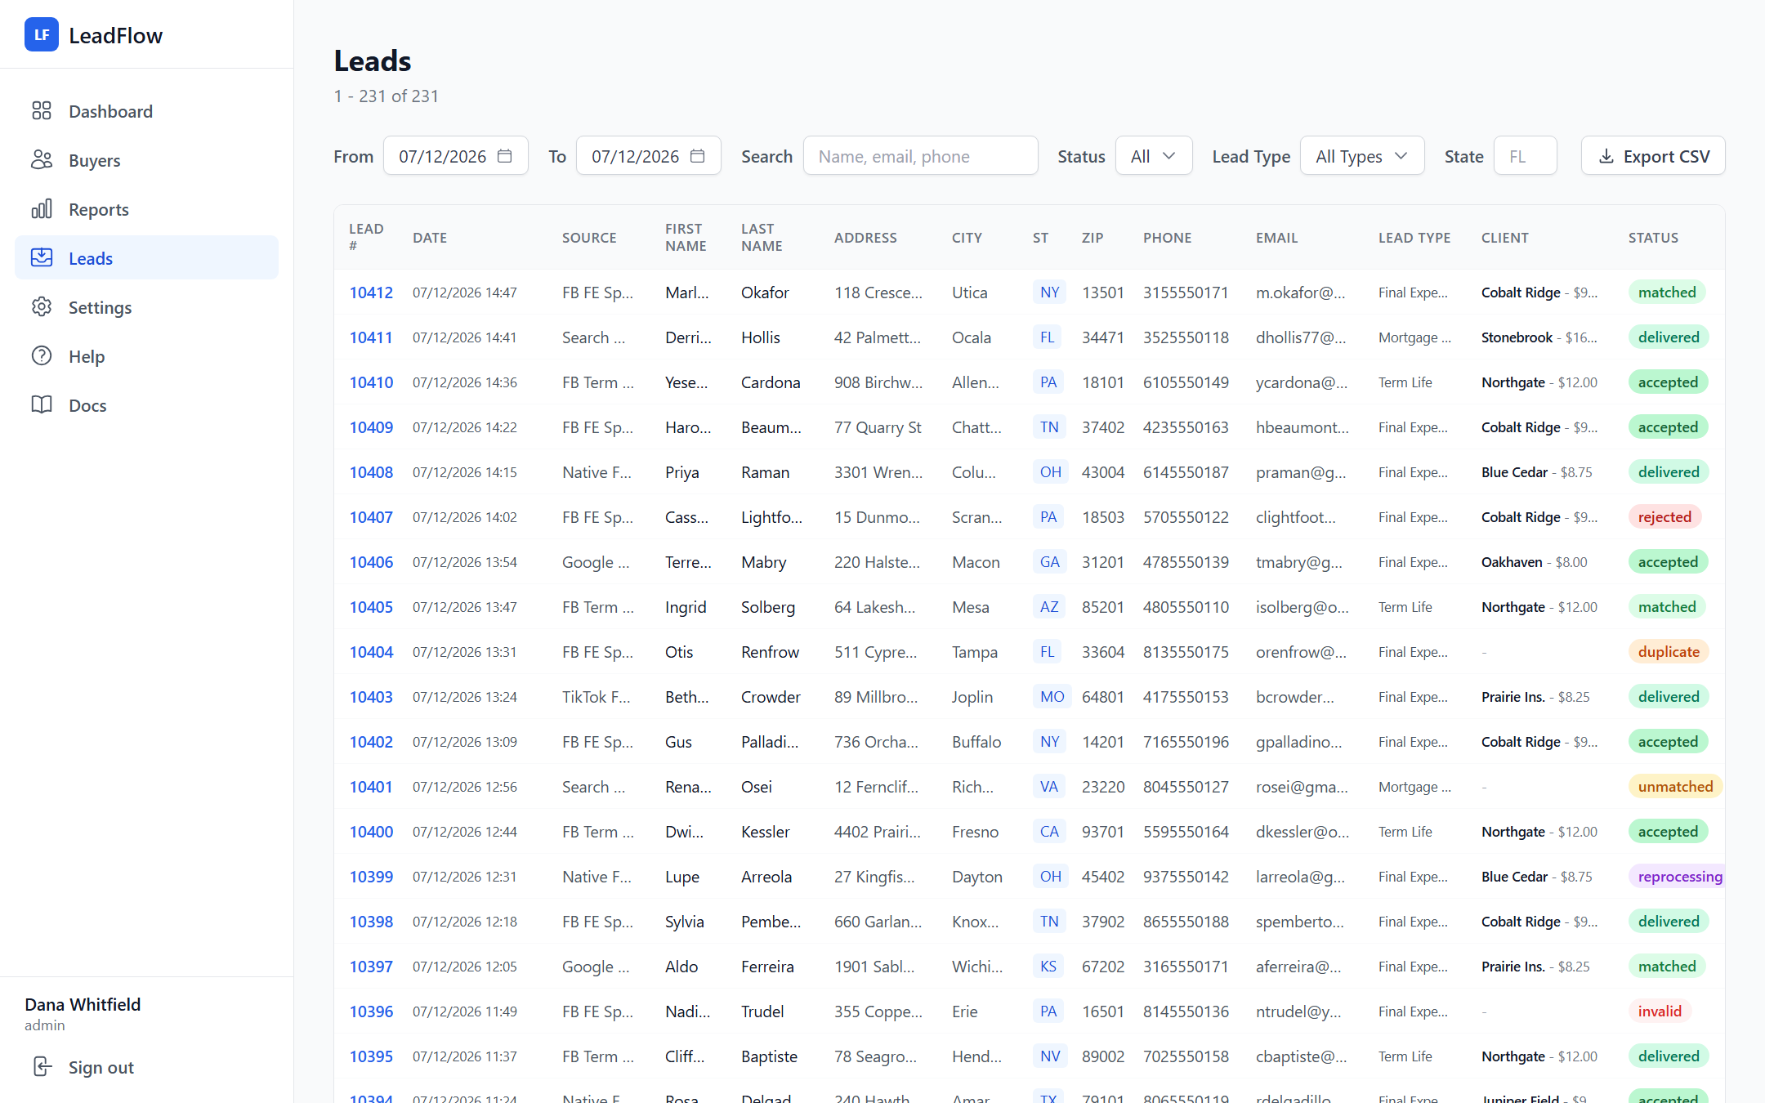The width and height of the screenshot is (1765, 1103).
Task: Click the LEAD TYPE column header
Action: 1414,237
